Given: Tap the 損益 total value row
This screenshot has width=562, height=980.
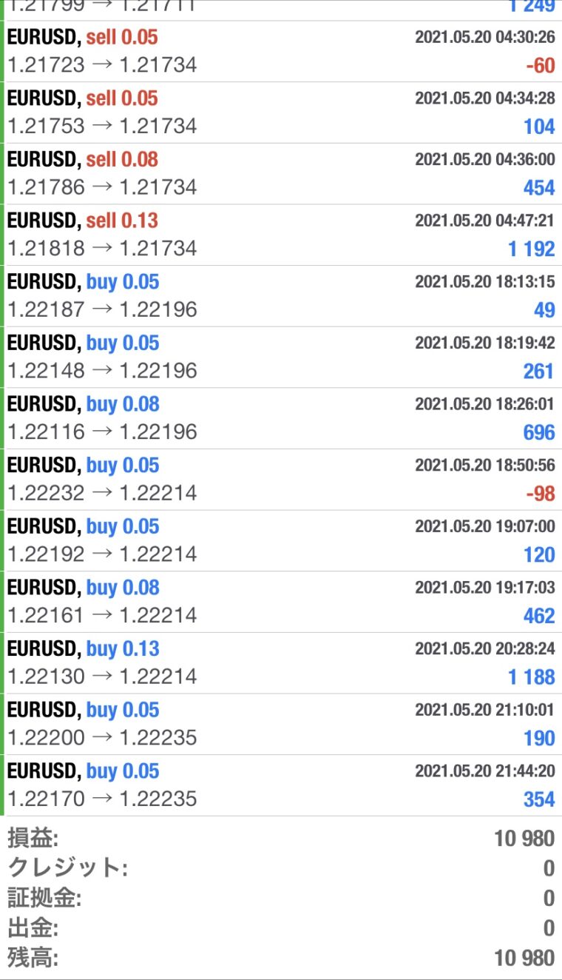Looking at the screenshot, I should tap(281, 839).
